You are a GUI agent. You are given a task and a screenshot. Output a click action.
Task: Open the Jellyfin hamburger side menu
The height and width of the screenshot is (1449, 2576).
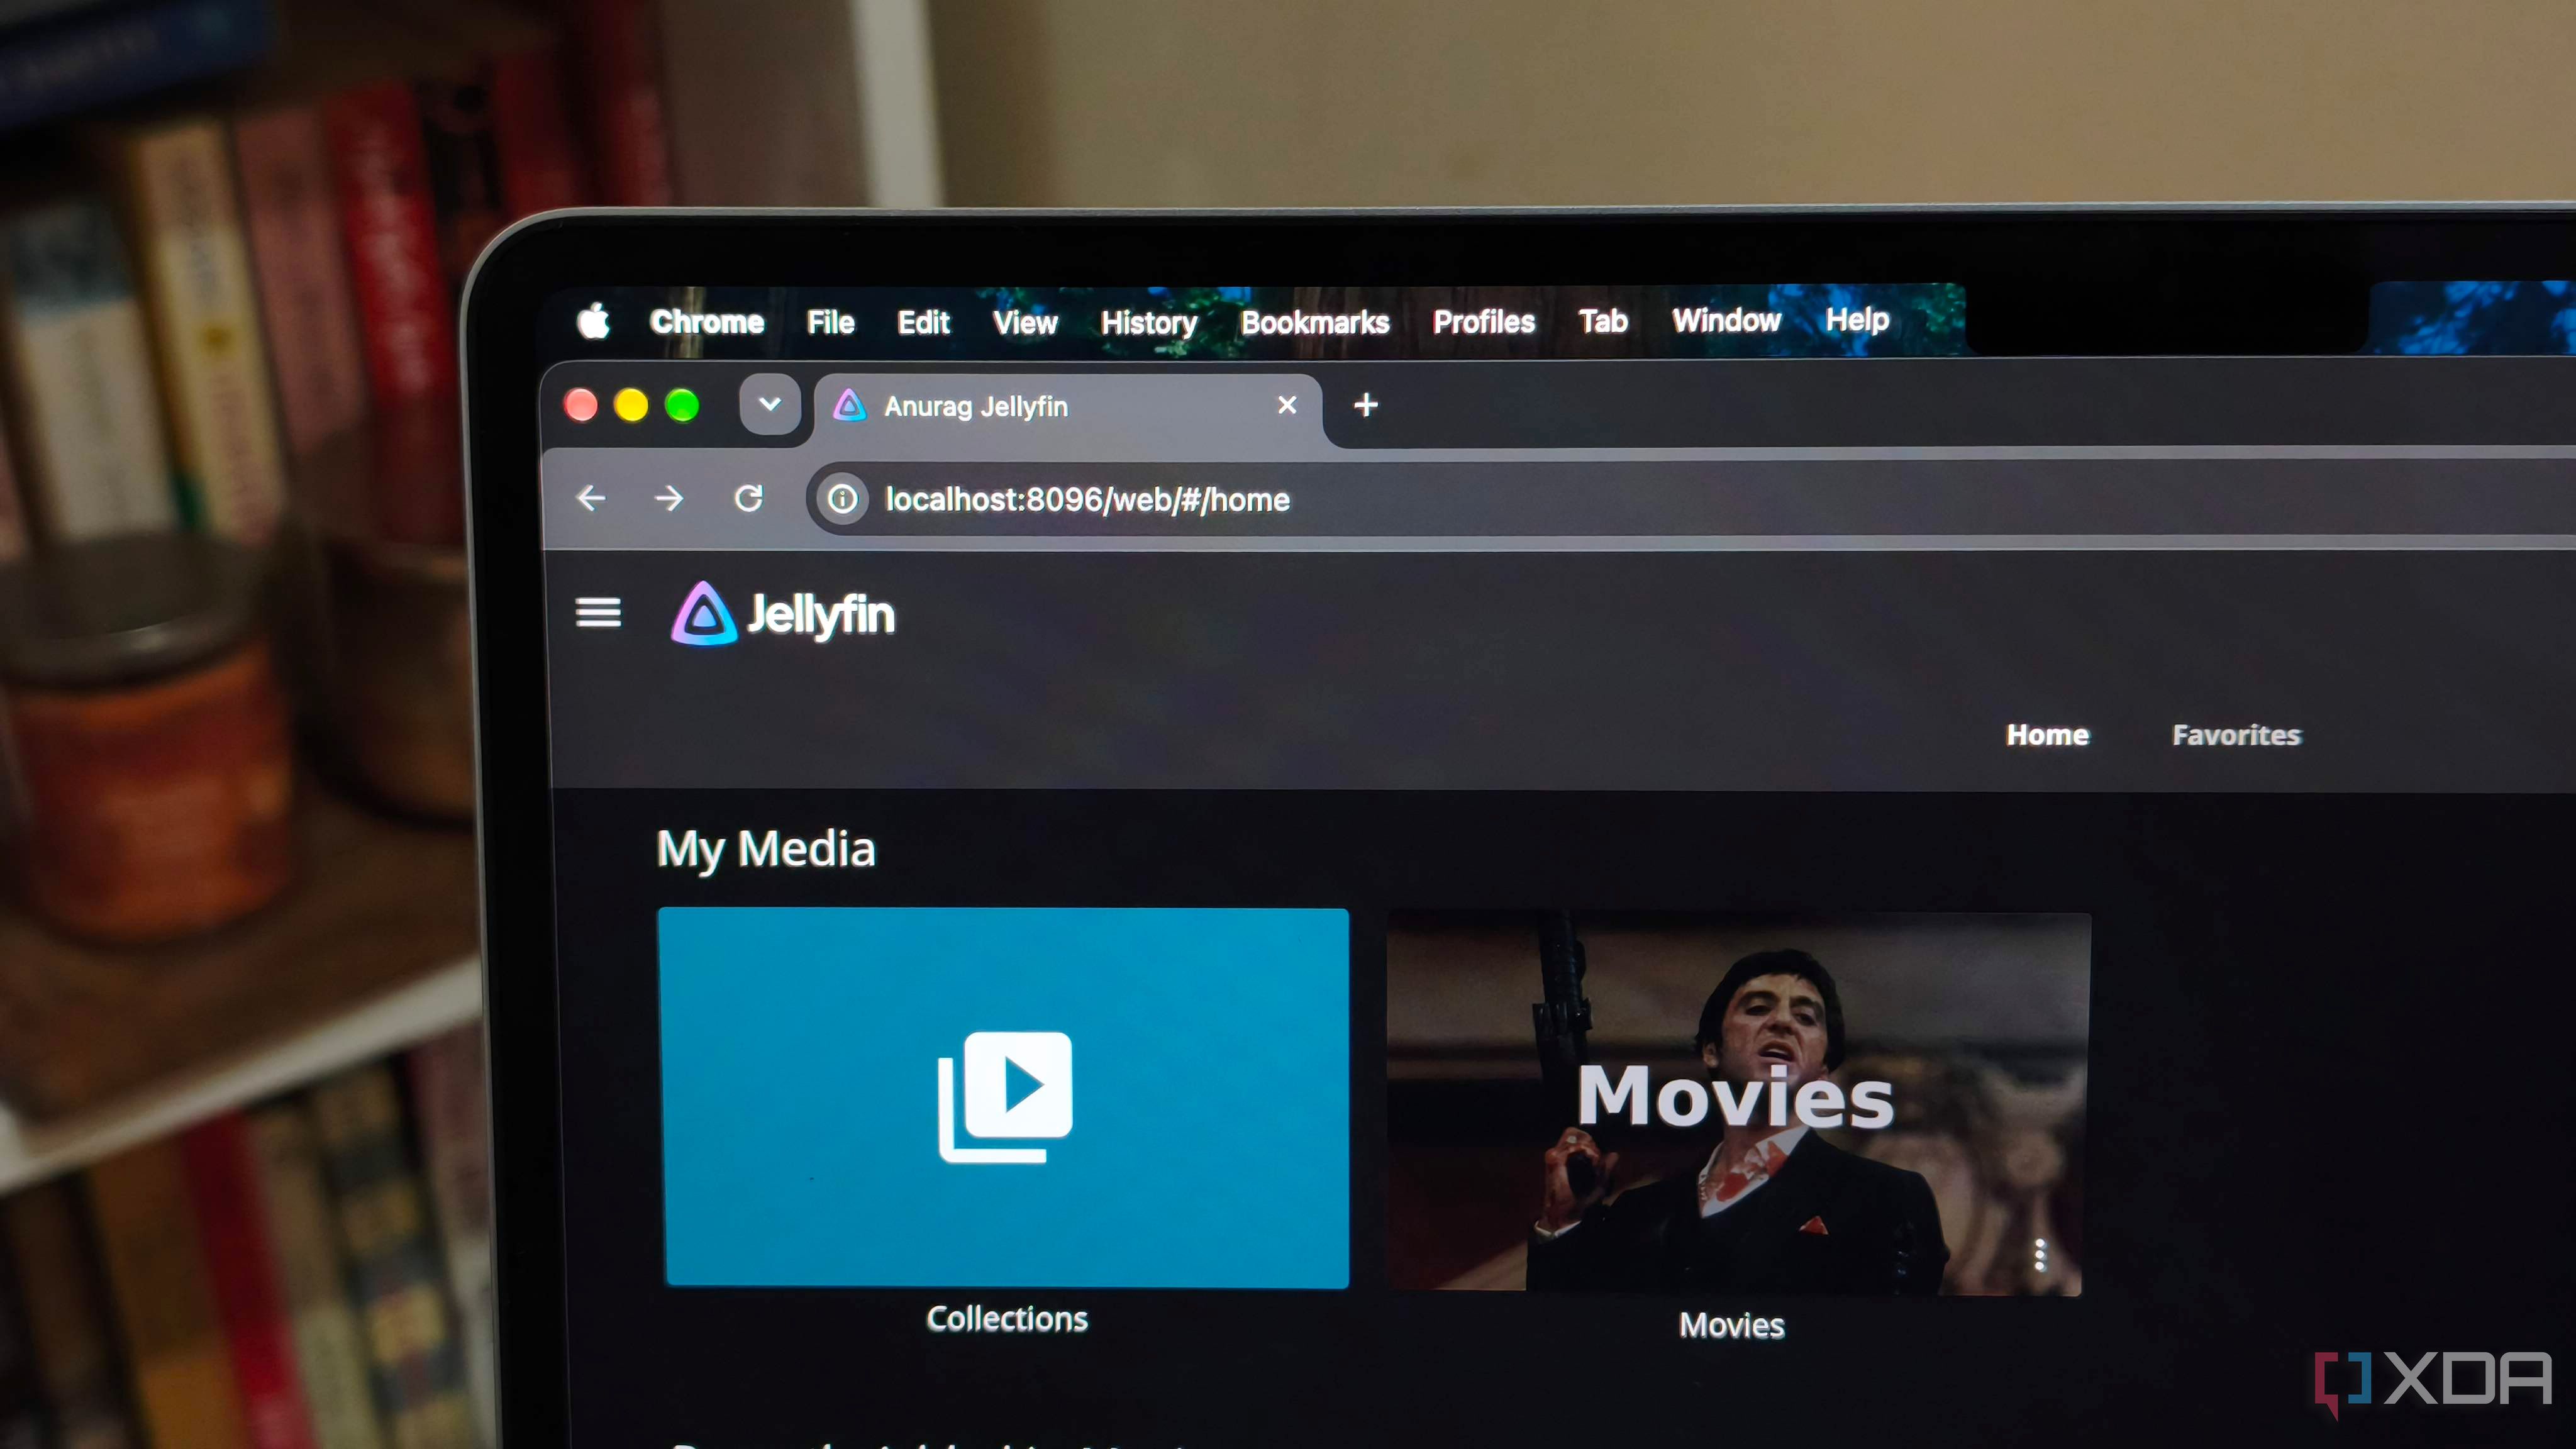tap(598, 612)
